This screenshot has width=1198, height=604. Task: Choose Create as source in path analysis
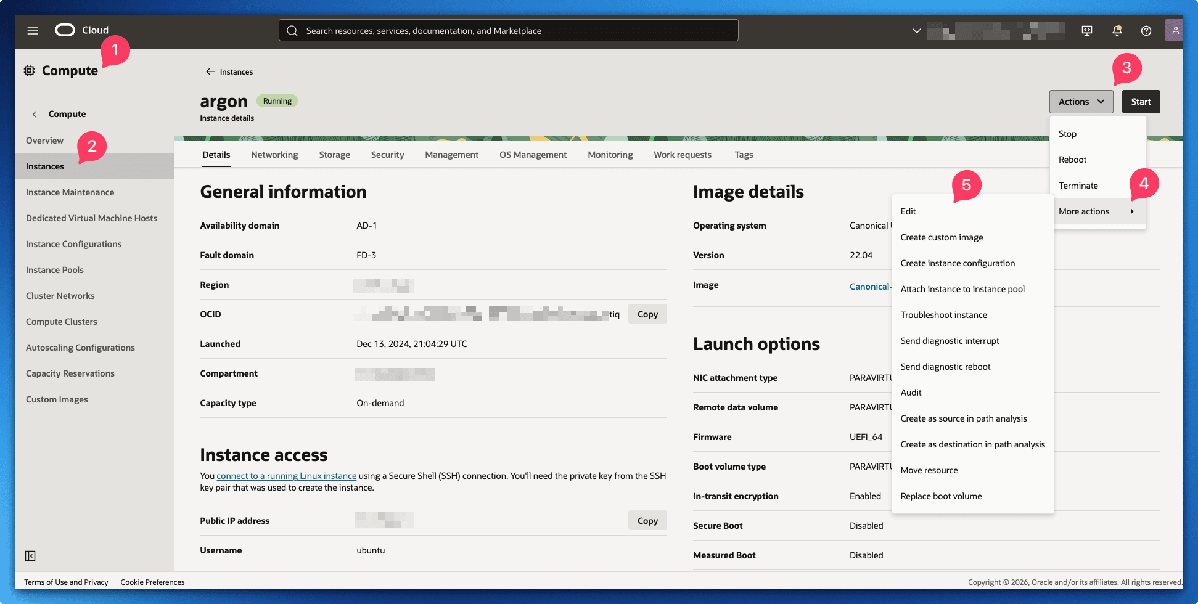click(x=972, y=418)
